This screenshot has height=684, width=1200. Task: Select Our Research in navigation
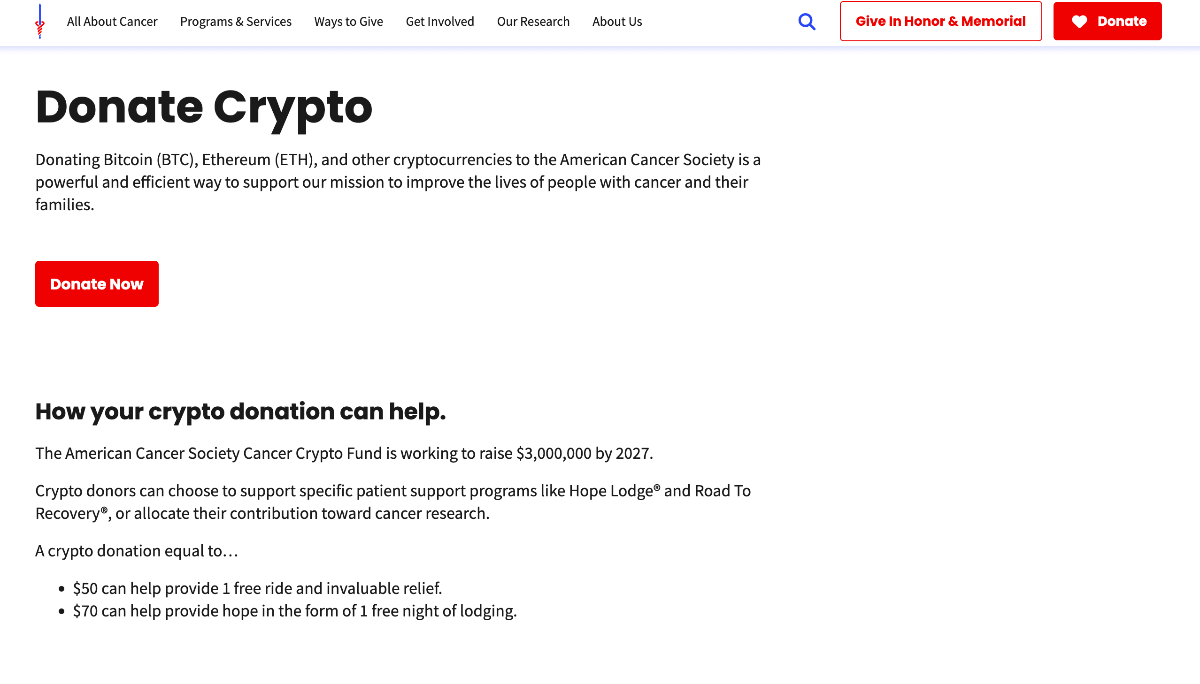[x=533, y=22]
